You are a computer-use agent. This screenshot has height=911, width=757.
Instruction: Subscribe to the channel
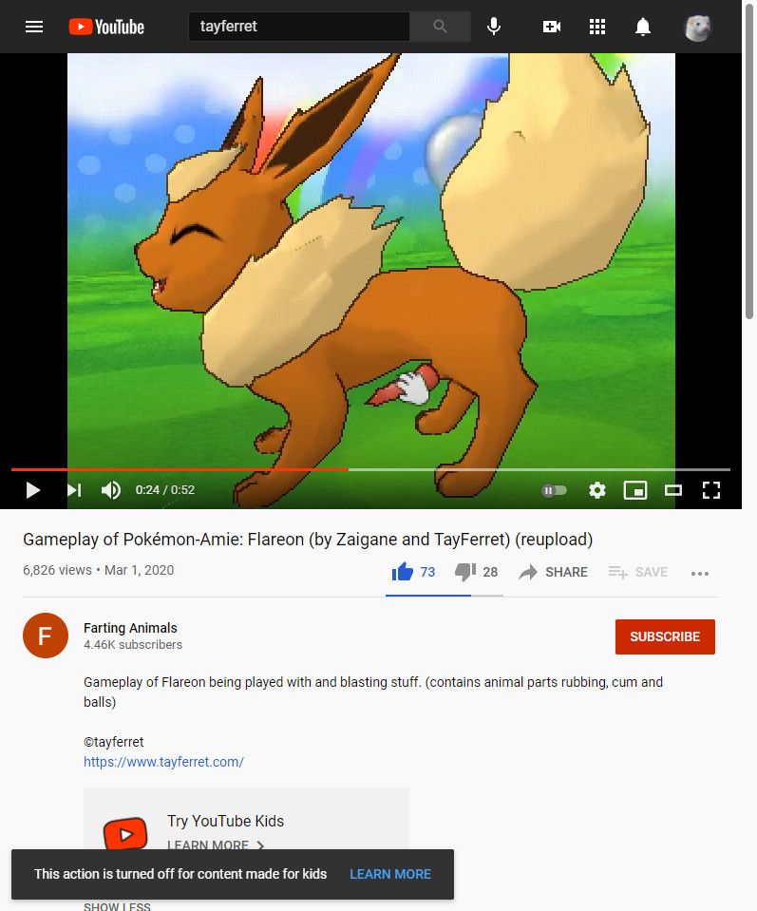point(665,636)
